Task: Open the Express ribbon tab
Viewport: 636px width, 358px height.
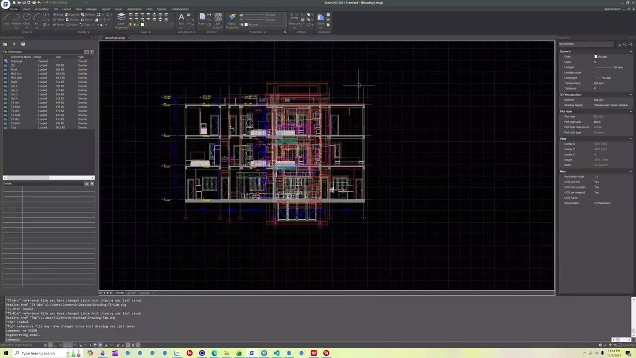Action: (161, 9)
